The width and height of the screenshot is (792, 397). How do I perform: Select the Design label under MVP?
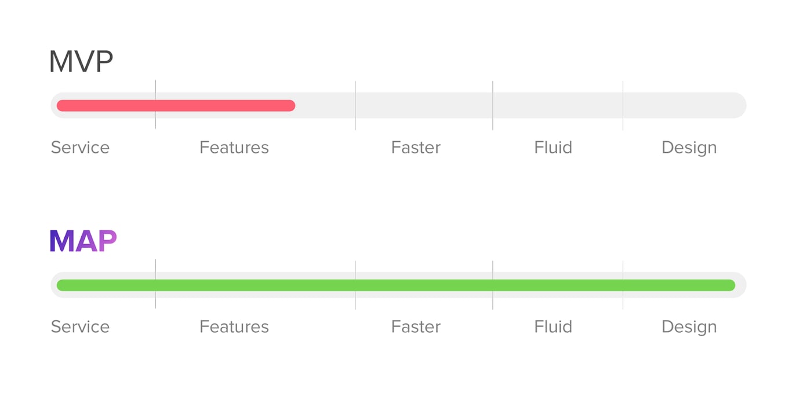point(689,148)
